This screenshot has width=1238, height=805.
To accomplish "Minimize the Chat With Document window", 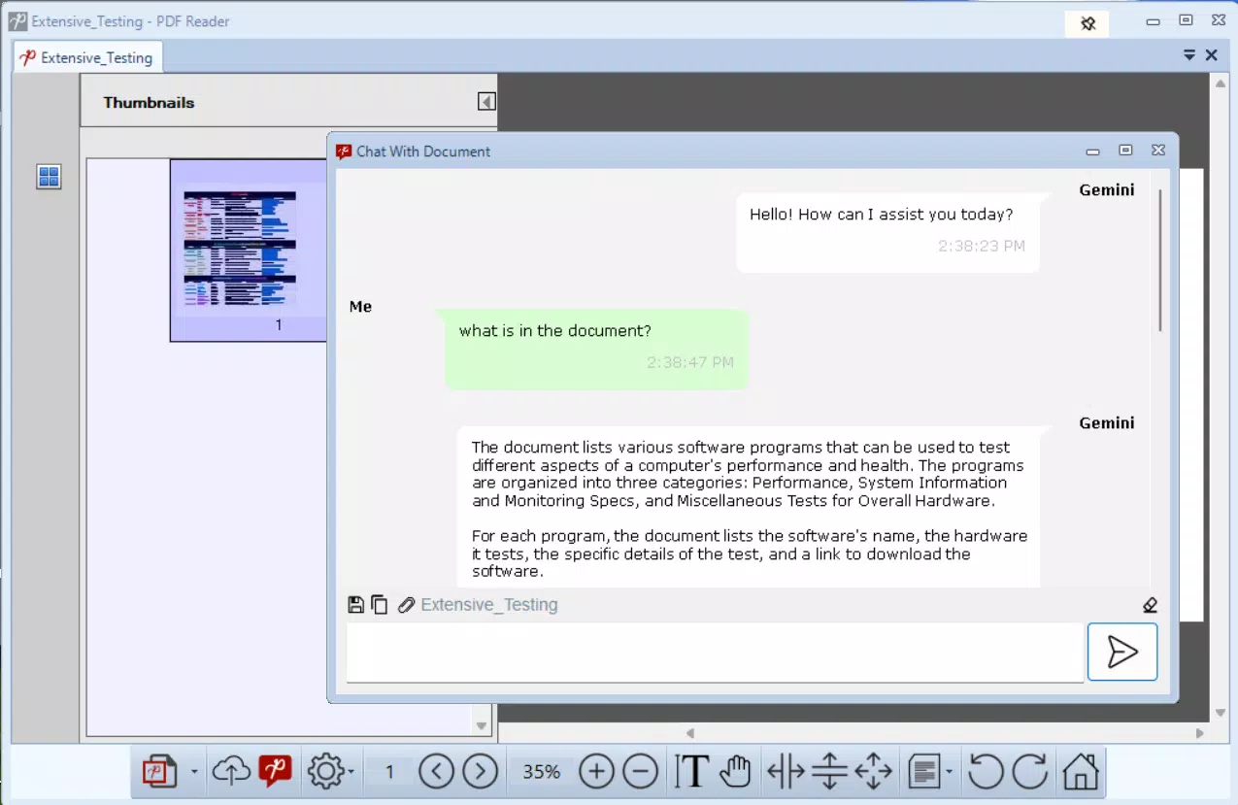I will pyautogui.click(x=1093, y=151).
